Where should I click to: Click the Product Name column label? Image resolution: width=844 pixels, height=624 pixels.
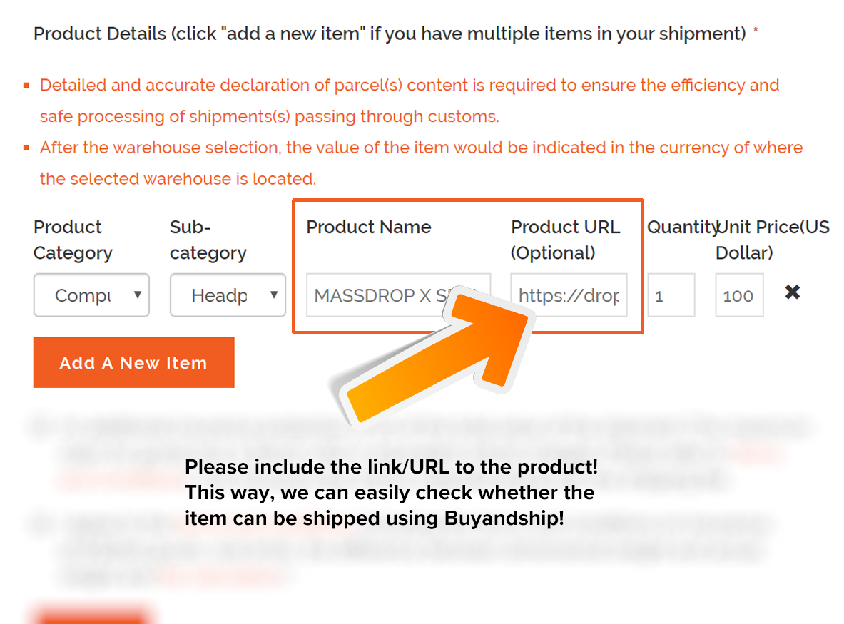369,227
